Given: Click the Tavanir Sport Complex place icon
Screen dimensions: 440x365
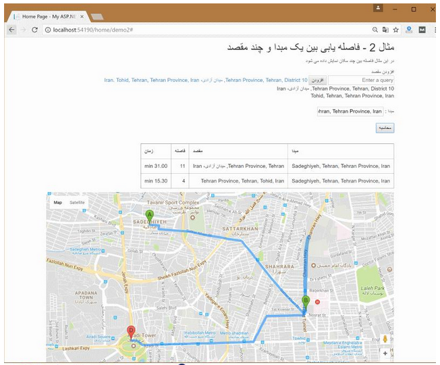Looking at the screenshot, I should 192,218.
